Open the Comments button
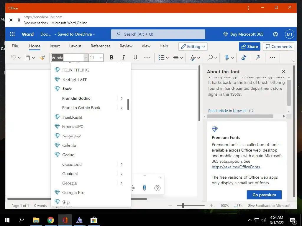 coord(278,46)
